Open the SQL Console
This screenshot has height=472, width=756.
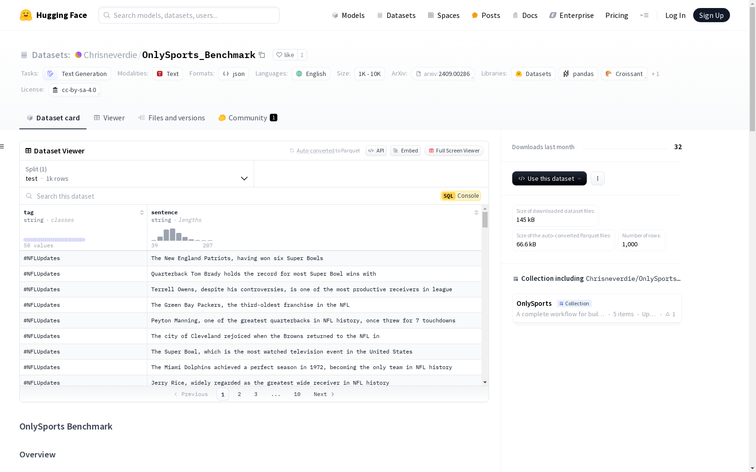point(461,196)
